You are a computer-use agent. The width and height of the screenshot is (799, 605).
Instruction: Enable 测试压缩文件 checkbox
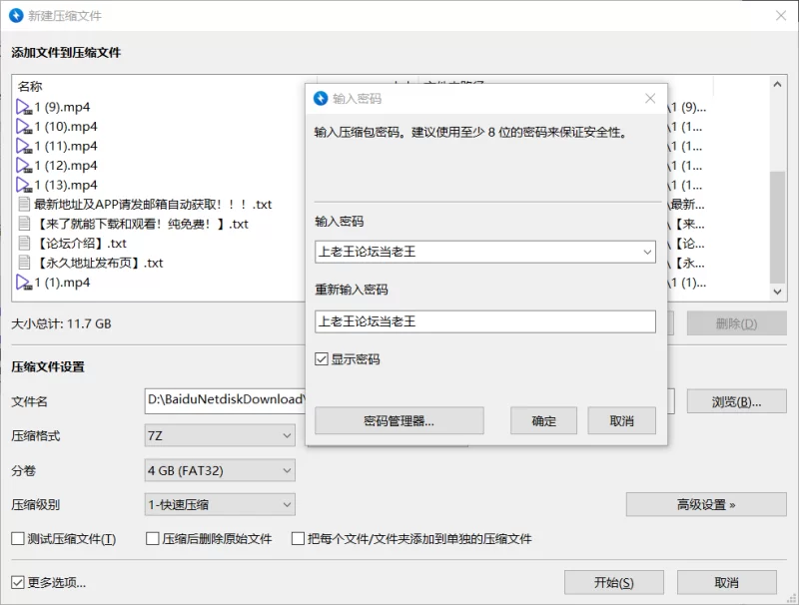pyautogui.click(x=18, y=539)
